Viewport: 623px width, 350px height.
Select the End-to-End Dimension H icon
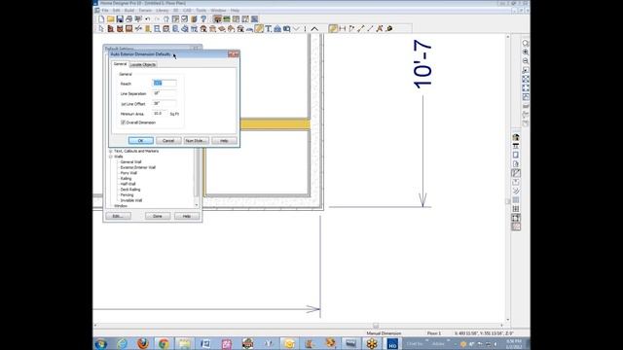point(342,28)
